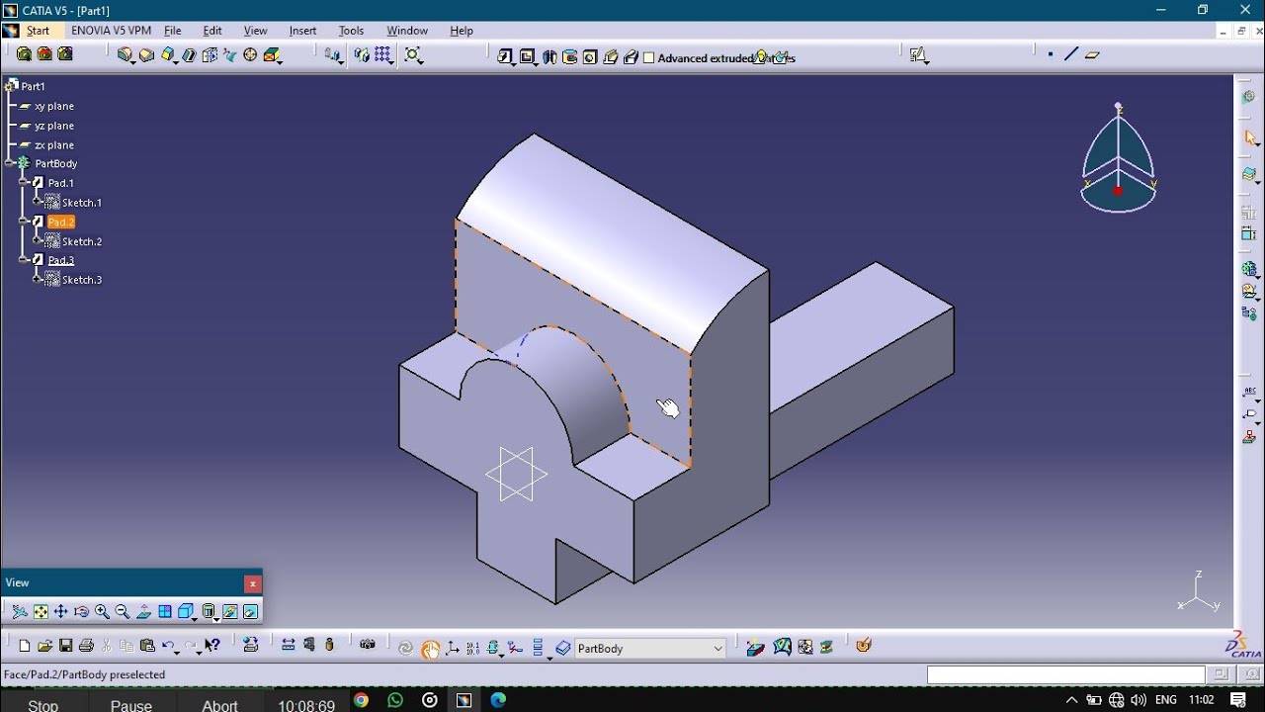Image resolution: width=1265 pixels, height=712 pixels.
Task: Open Isometric View quick view icon
Action: pos(186,612)
